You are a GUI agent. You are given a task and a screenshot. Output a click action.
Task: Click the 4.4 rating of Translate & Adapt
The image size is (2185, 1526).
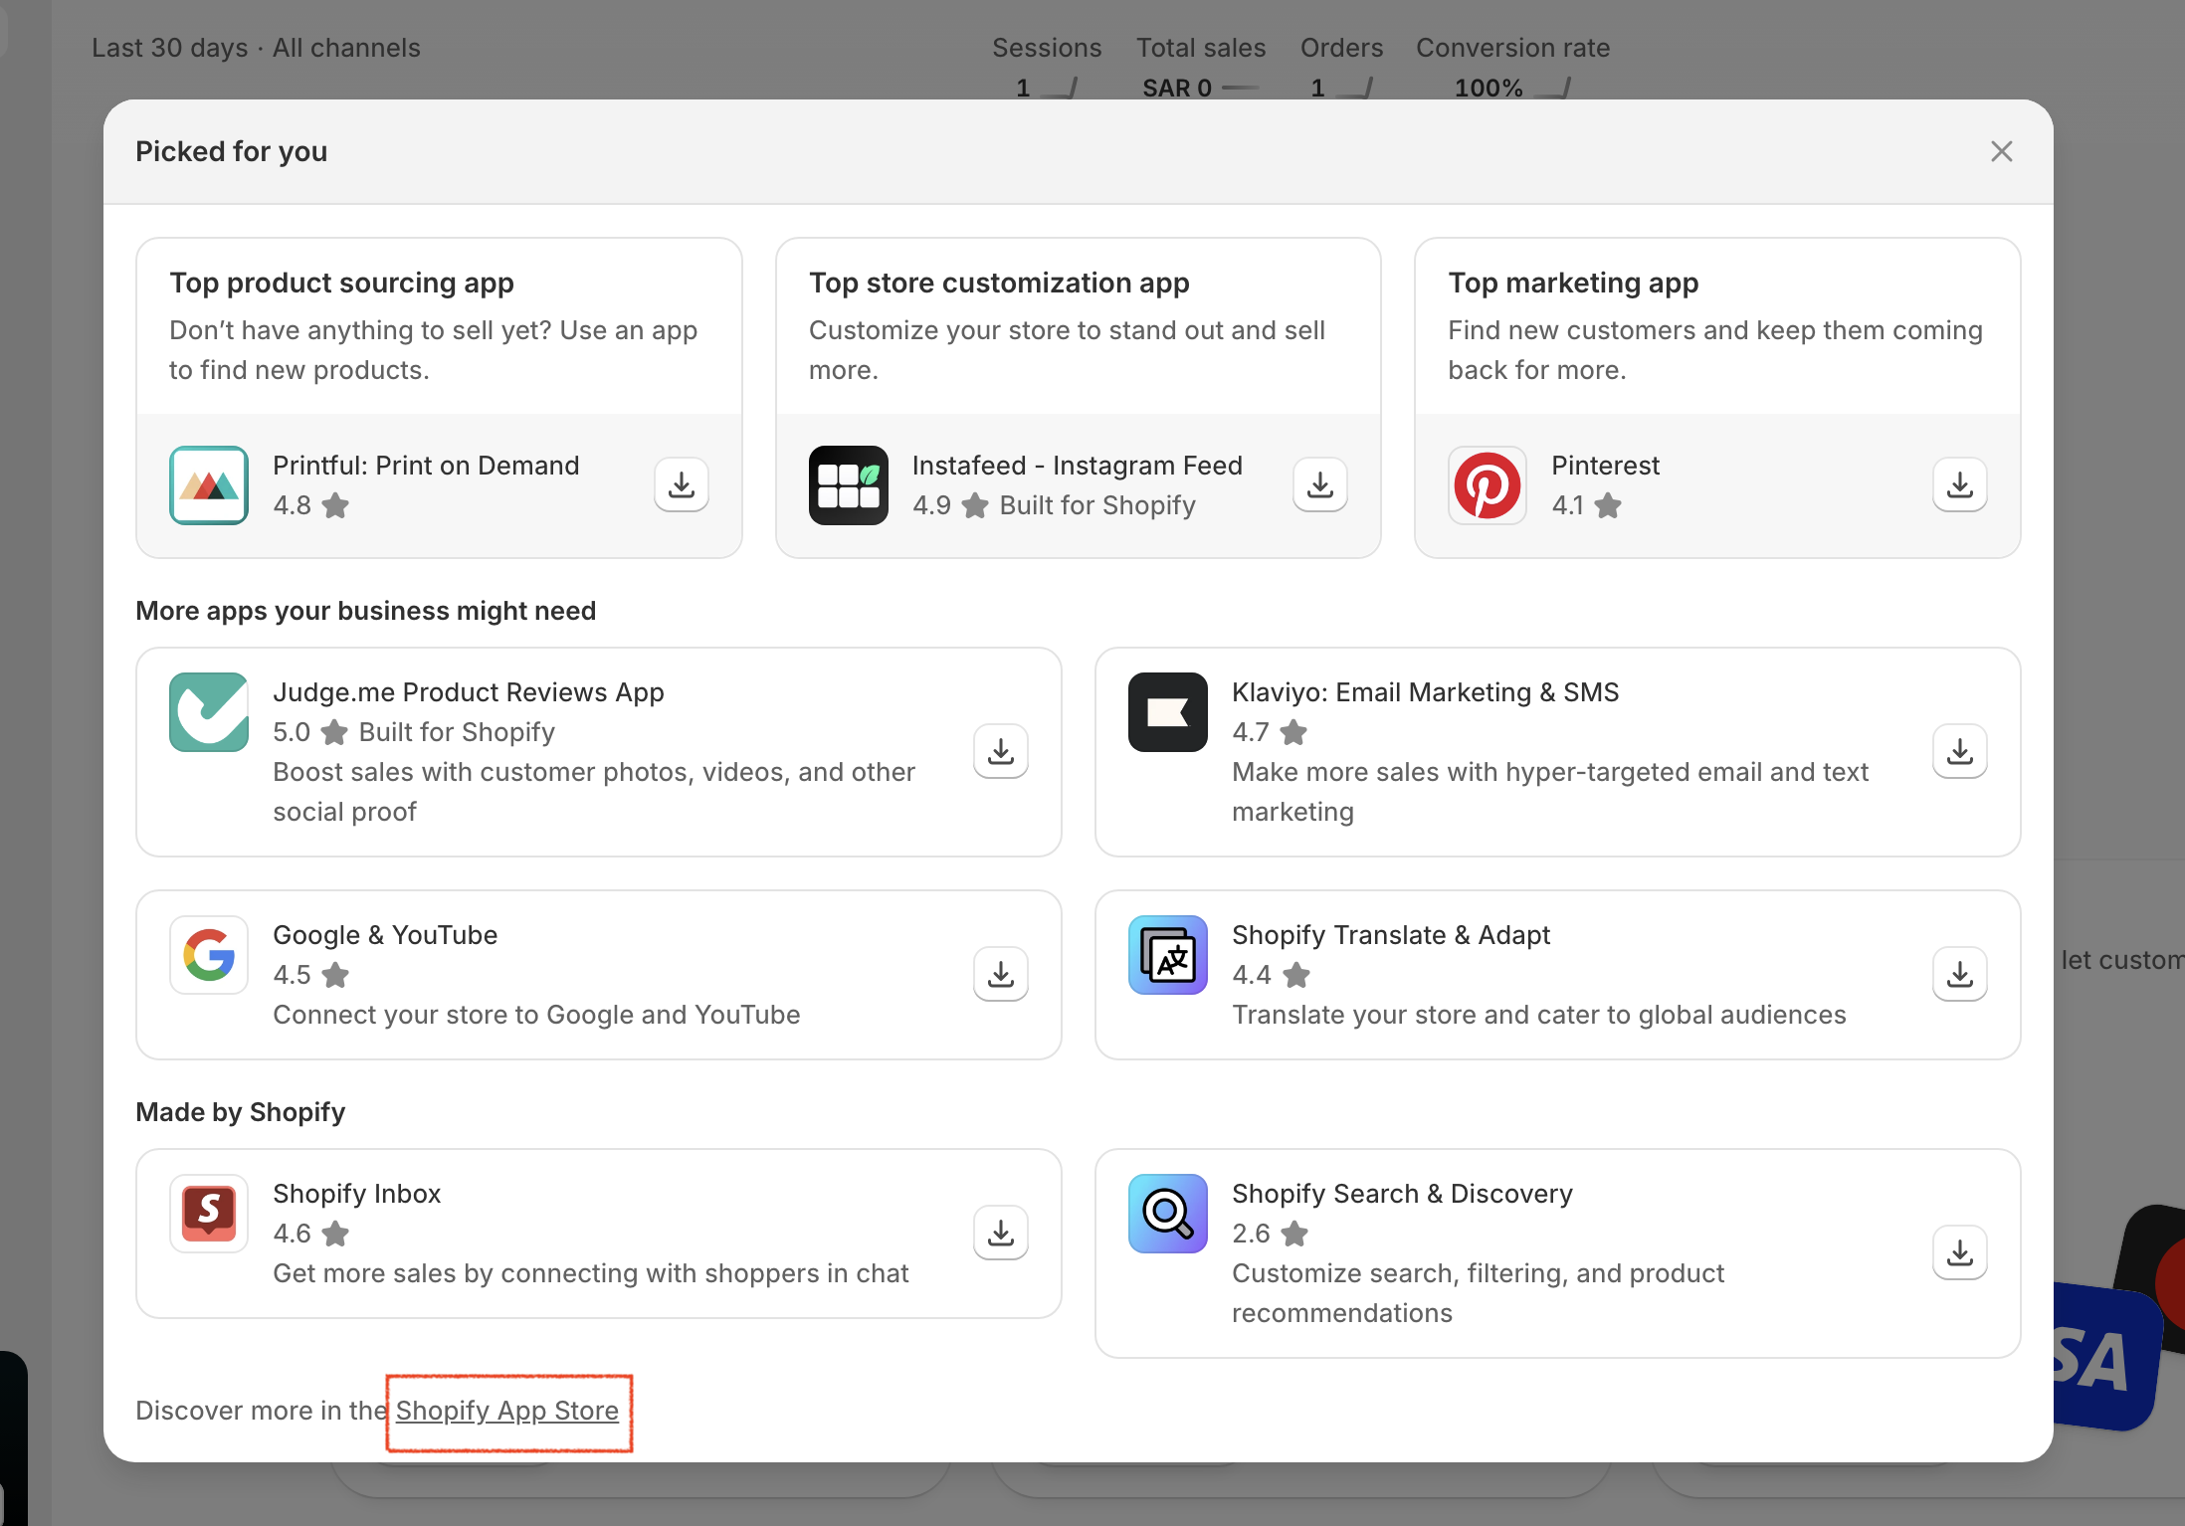pos(1271,975)
